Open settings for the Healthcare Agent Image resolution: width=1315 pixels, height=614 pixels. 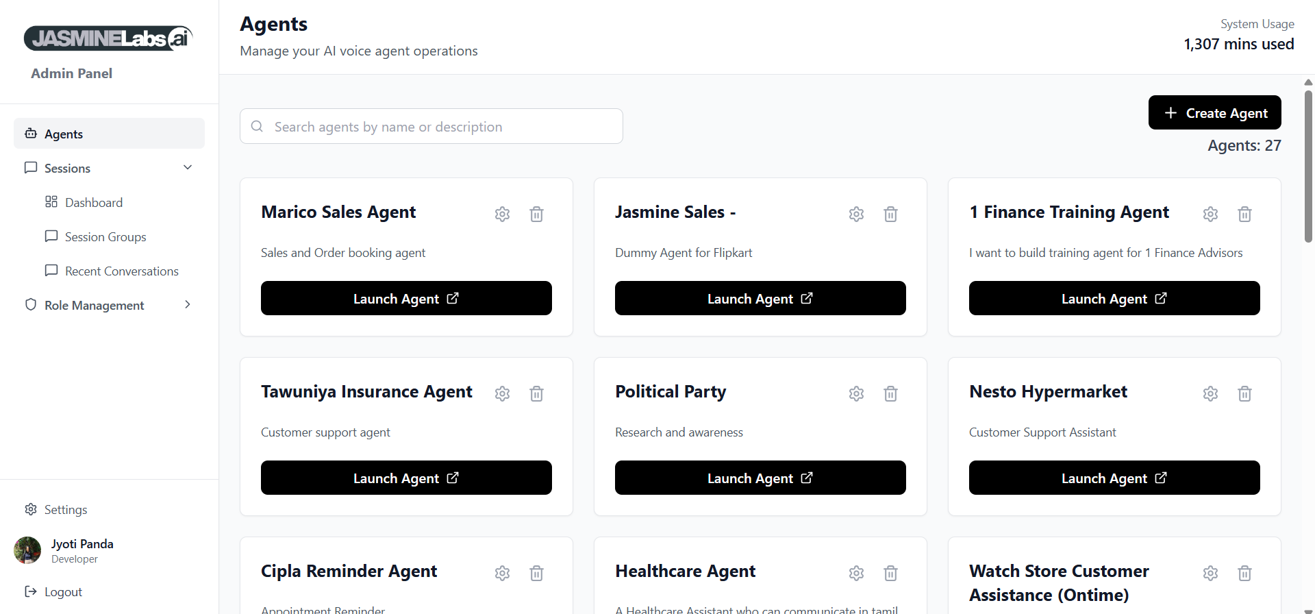(856, 573)
